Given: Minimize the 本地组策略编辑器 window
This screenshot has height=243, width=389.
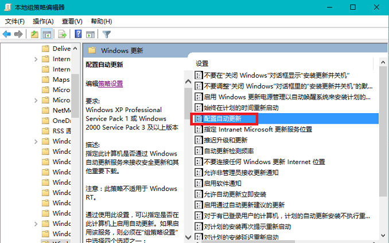Looking at the screenshot, I should tap(329, 7).
